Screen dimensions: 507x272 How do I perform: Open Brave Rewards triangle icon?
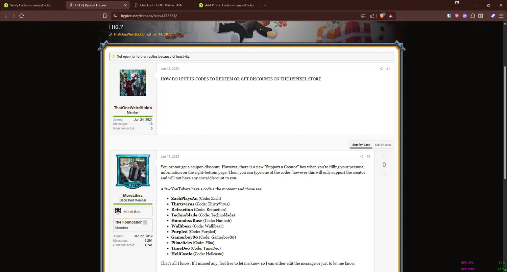click(391, 16)
